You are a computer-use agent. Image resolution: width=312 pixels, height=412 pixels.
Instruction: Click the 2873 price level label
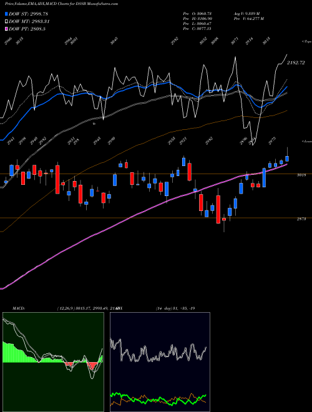(x=301, y=219)
